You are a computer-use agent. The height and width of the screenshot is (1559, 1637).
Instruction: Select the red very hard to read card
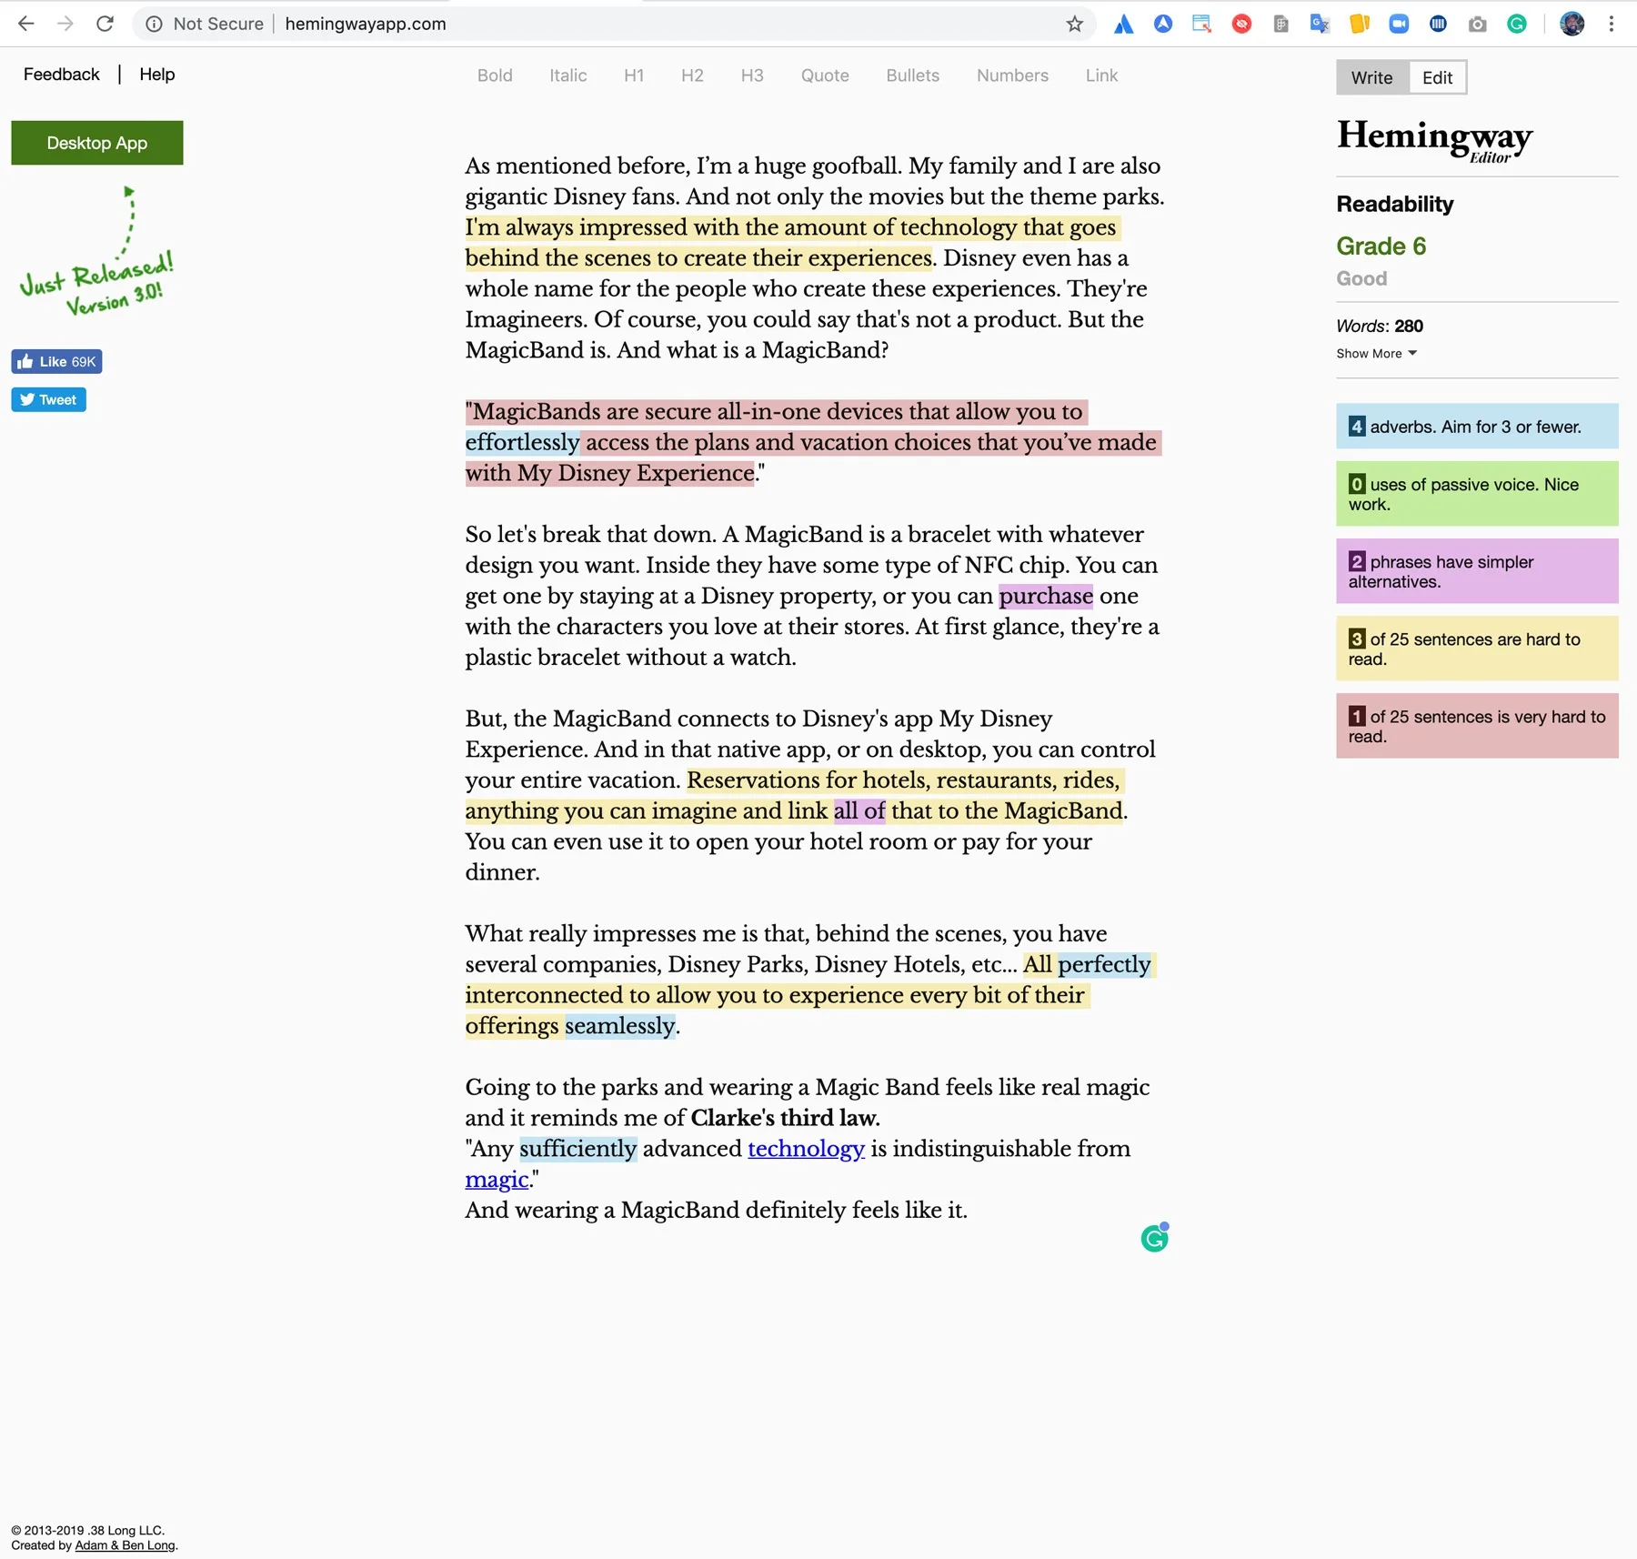[1477, 726]
